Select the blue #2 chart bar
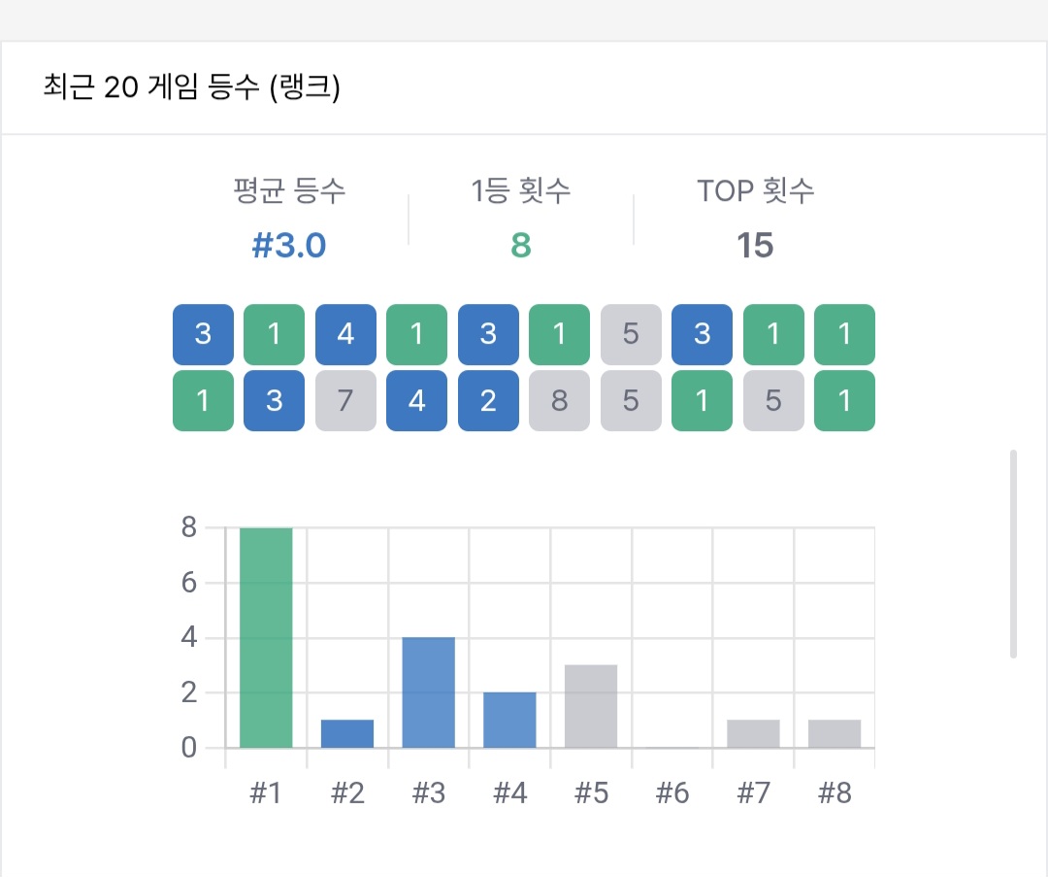Image resolution: width=1048 pixels, height=877 pixels. coord(347,733)
